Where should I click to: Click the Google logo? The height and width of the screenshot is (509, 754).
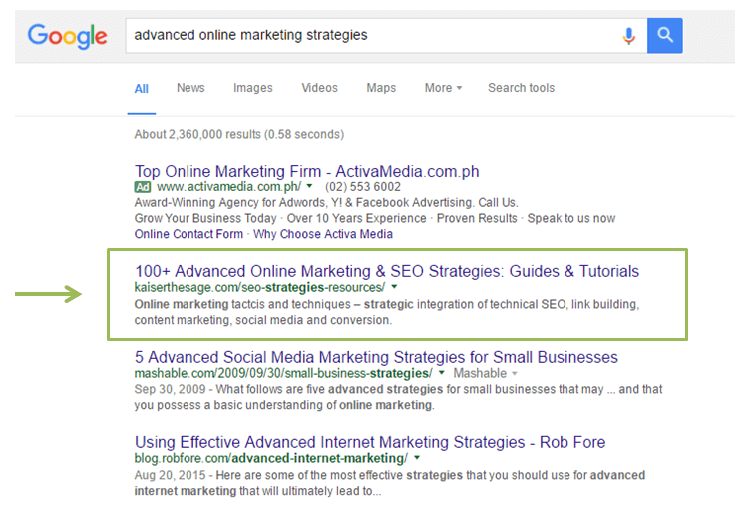[x=68, y=36]
